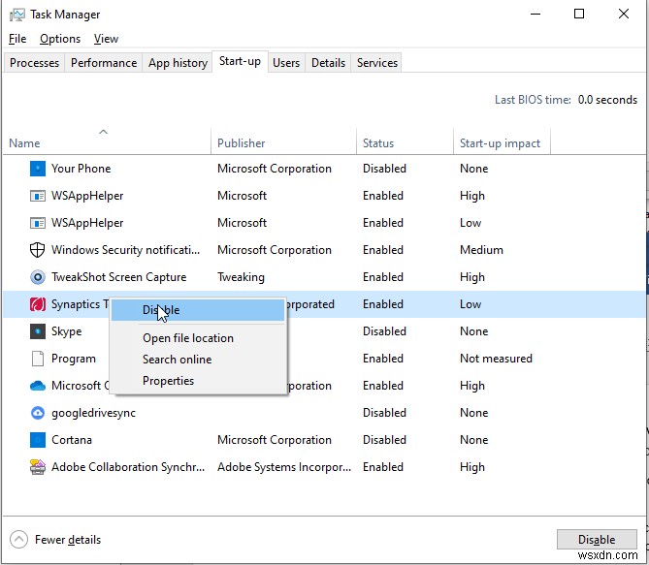Click the Last BIOS time value
Screen dimensions: 649x565
coord(607,100)
